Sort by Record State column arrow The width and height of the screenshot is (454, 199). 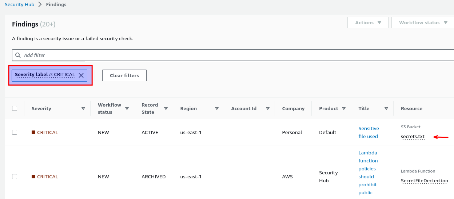(166, 108)
